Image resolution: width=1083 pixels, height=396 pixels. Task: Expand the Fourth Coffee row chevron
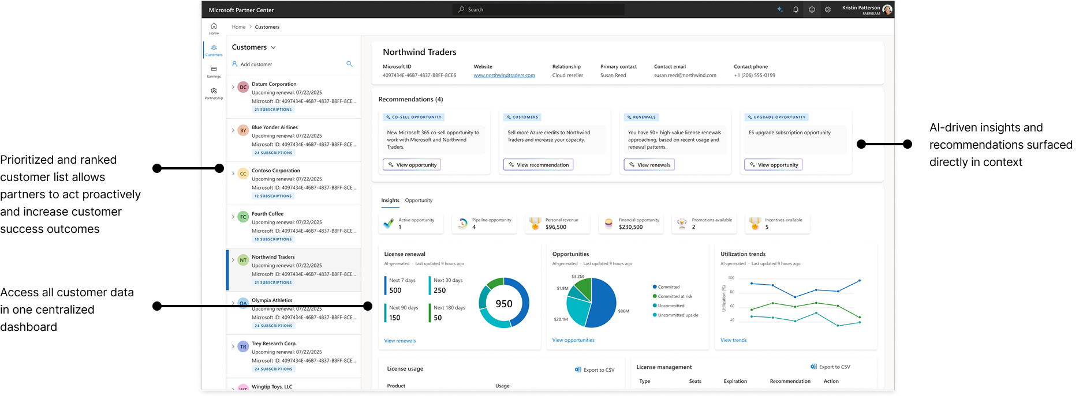tap(233, 217)
